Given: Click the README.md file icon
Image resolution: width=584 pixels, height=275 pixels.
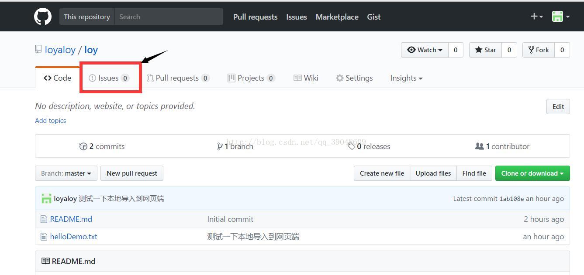Looking at the screenshot, I should (x=44, y=219).
